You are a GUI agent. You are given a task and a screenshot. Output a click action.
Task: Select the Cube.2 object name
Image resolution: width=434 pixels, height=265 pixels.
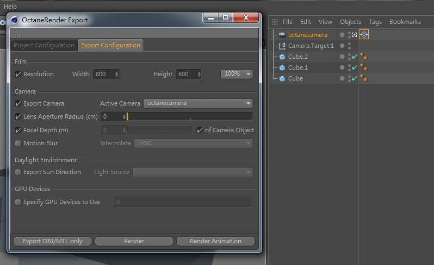point(298,57)
